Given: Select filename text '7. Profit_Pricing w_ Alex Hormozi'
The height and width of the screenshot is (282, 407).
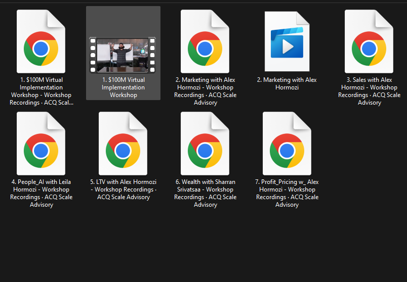Looking at the screenshot, I should click(x=287, y=193).
